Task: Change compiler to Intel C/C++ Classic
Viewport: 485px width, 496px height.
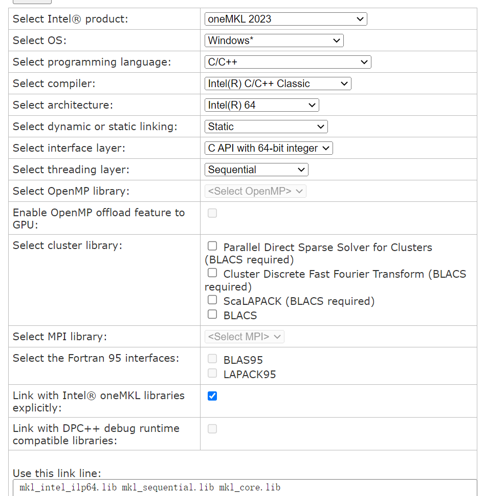Action: click(x=278, y=84)
